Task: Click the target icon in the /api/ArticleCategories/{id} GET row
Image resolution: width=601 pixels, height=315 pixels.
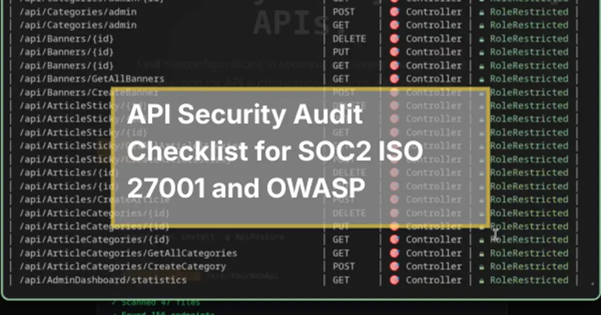Action: coord(394,239)
